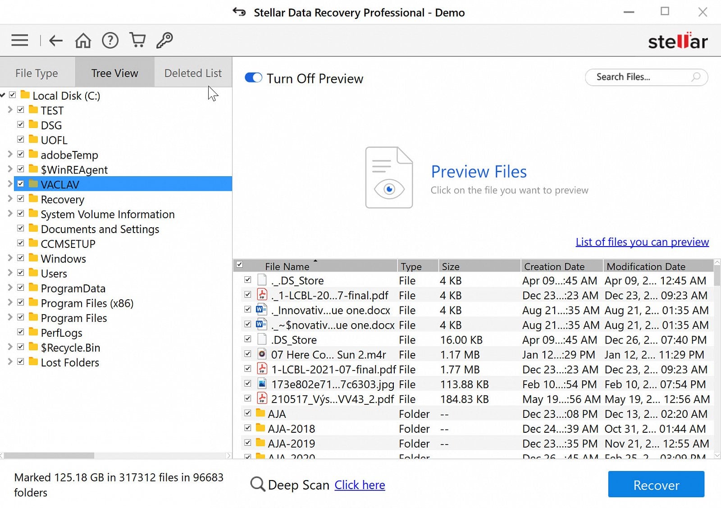Click the Deep Scan magnifier icon
Image resolution: width=721 pixels, height=508 pixels.
point(258,485)
